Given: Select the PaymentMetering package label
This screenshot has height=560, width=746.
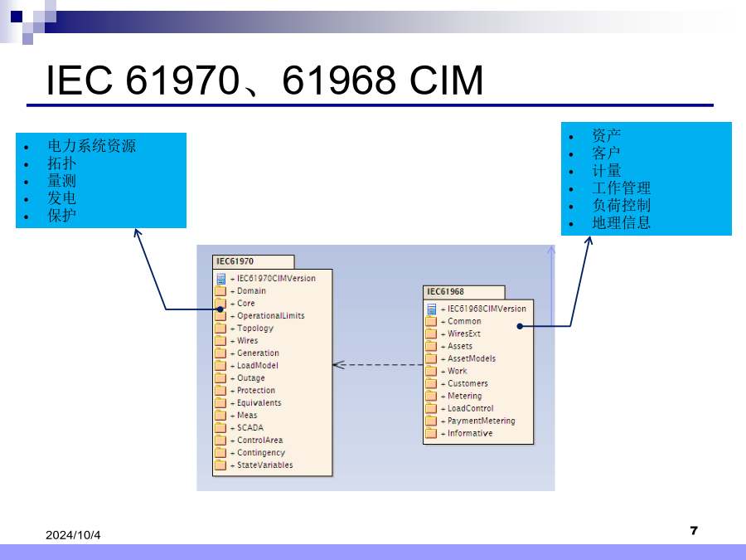Looking at the screenshot, I should [x=481, y=421].
